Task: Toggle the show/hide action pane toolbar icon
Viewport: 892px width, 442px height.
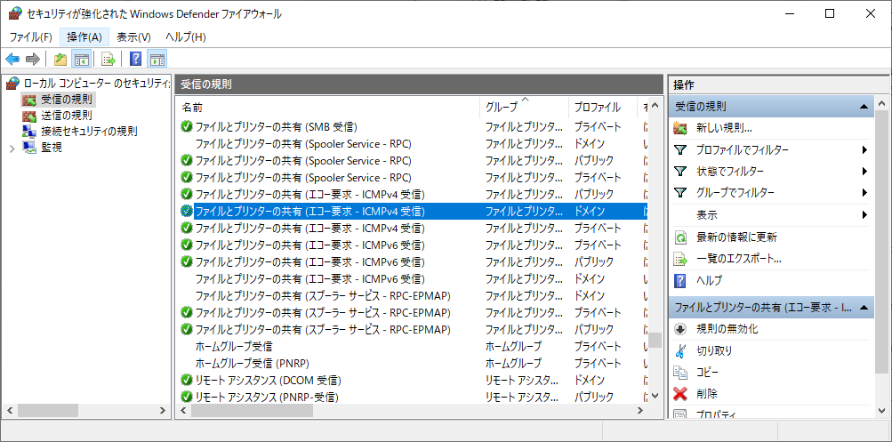Action: 157,59
